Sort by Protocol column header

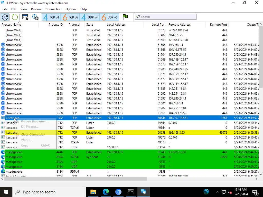coord(74,25)
